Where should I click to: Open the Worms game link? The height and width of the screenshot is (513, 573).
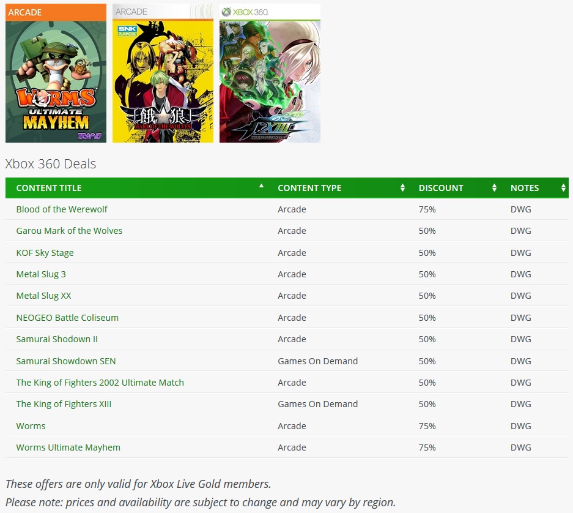click(31, 426)
